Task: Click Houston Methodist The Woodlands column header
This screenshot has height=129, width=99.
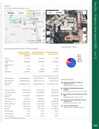Action: pyautogui.click(x=52, y=53)
